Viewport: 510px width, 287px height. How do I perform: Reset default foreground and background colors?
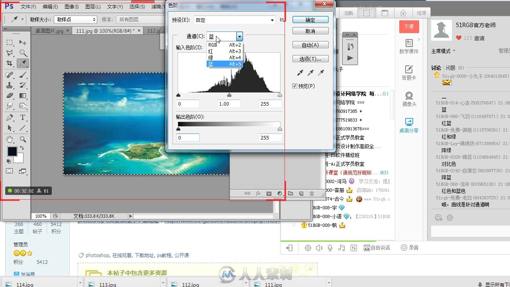[x=9, y=161]
